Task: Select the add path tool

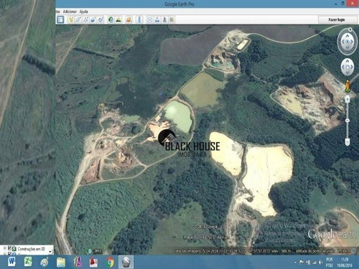Action: (85, 19)
